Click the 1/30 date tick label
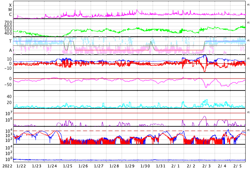 145,166
